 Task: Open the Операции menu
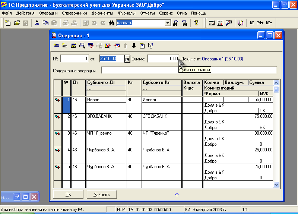48,13
